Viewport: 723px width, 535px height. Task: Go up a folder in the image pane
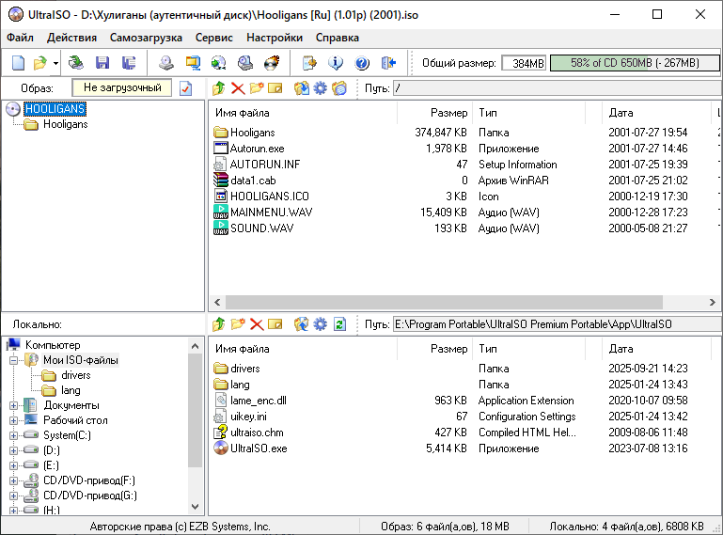coord(218,88)
